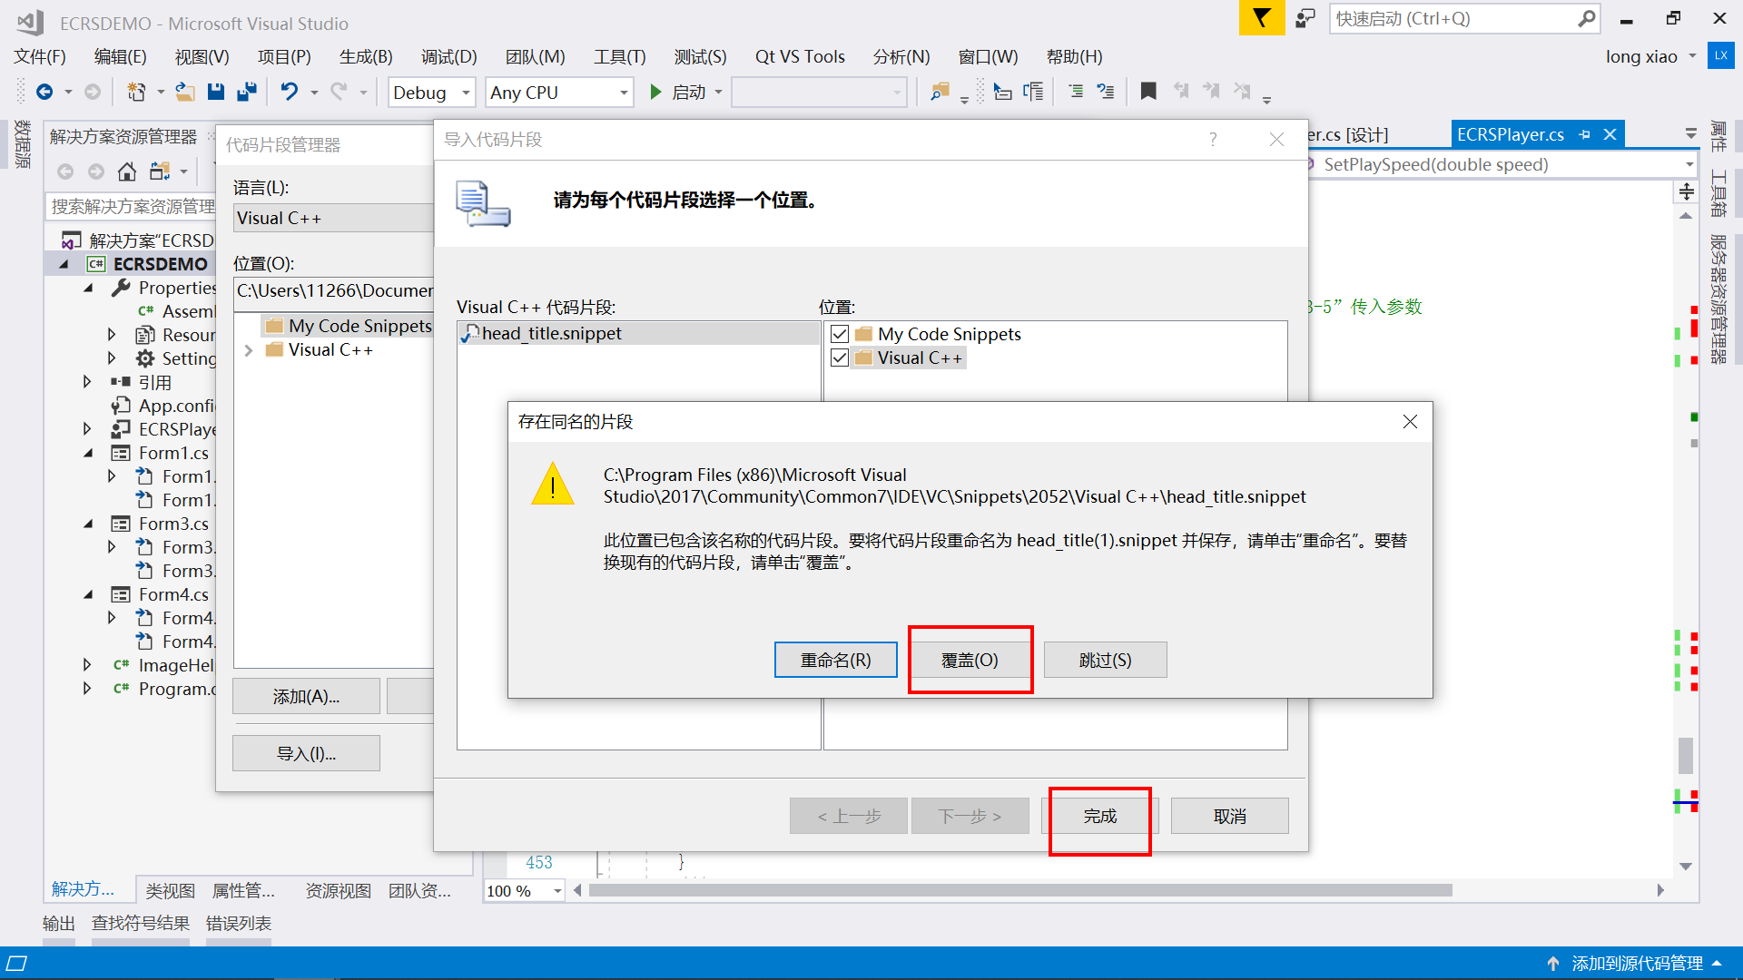Click the editor horizontal scrollbar
The width and height of the screenshot is (1743, 980).
pyautogui.click(x=1019, y=890)
